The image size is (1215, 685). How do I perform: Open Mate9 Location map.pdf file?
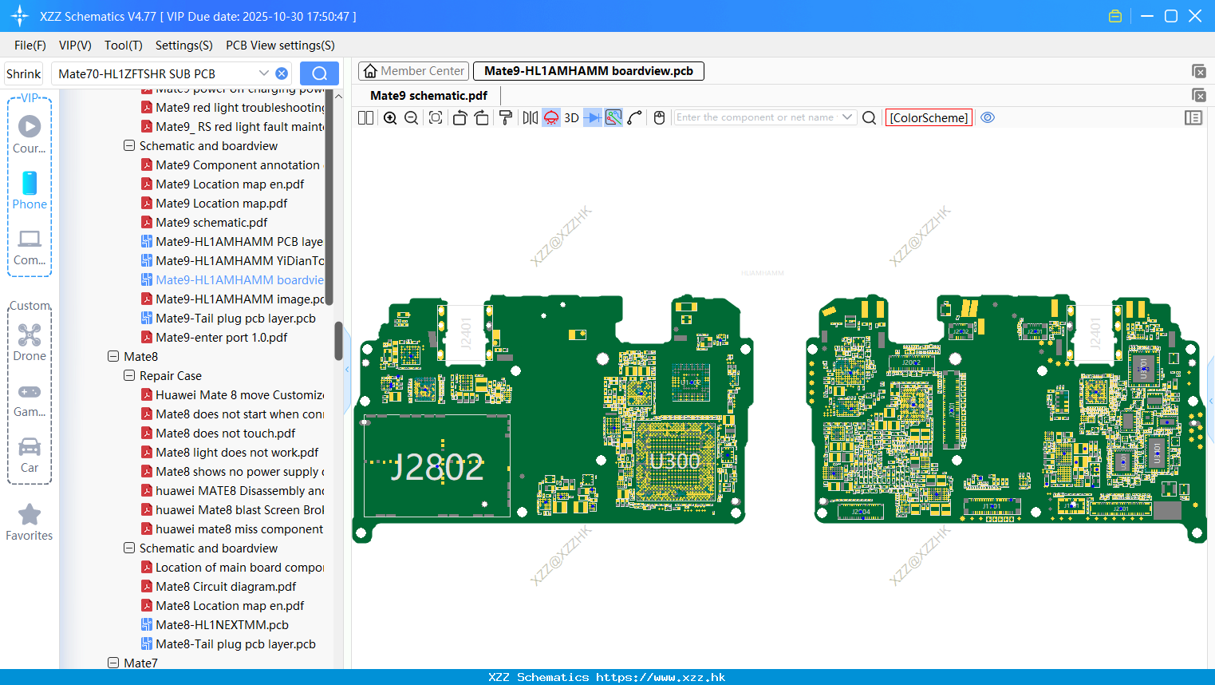[x=221, y=203]
